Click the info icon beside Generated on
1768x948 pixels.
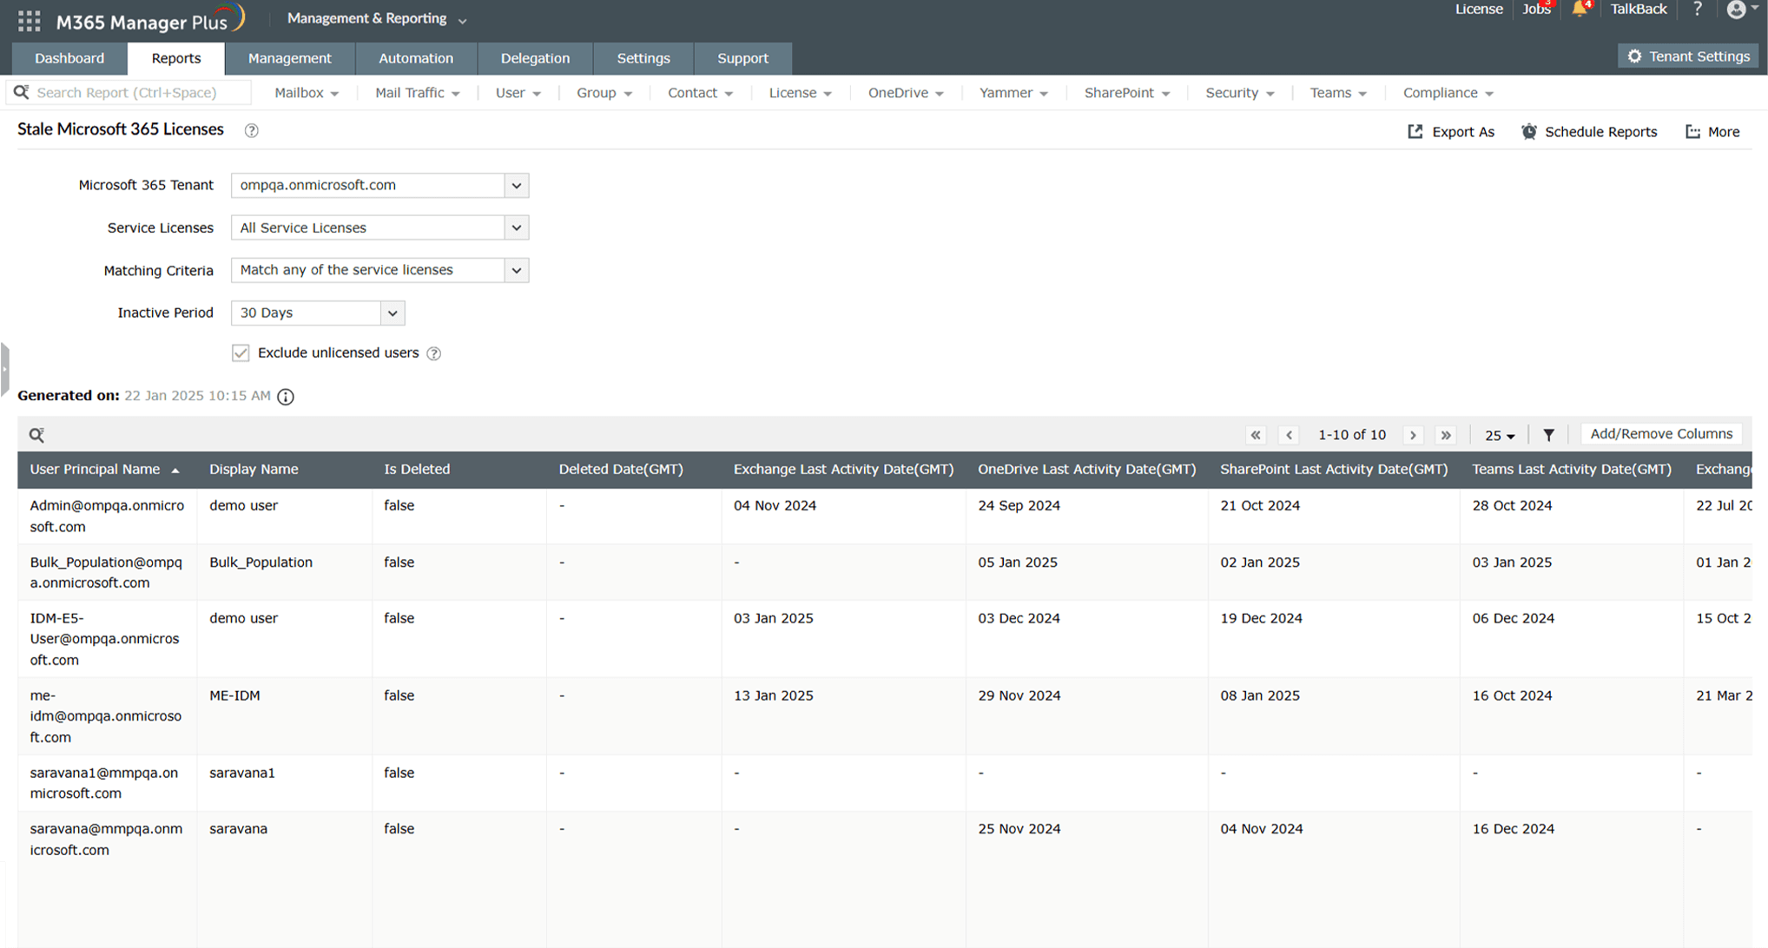[x=286, y=397]
